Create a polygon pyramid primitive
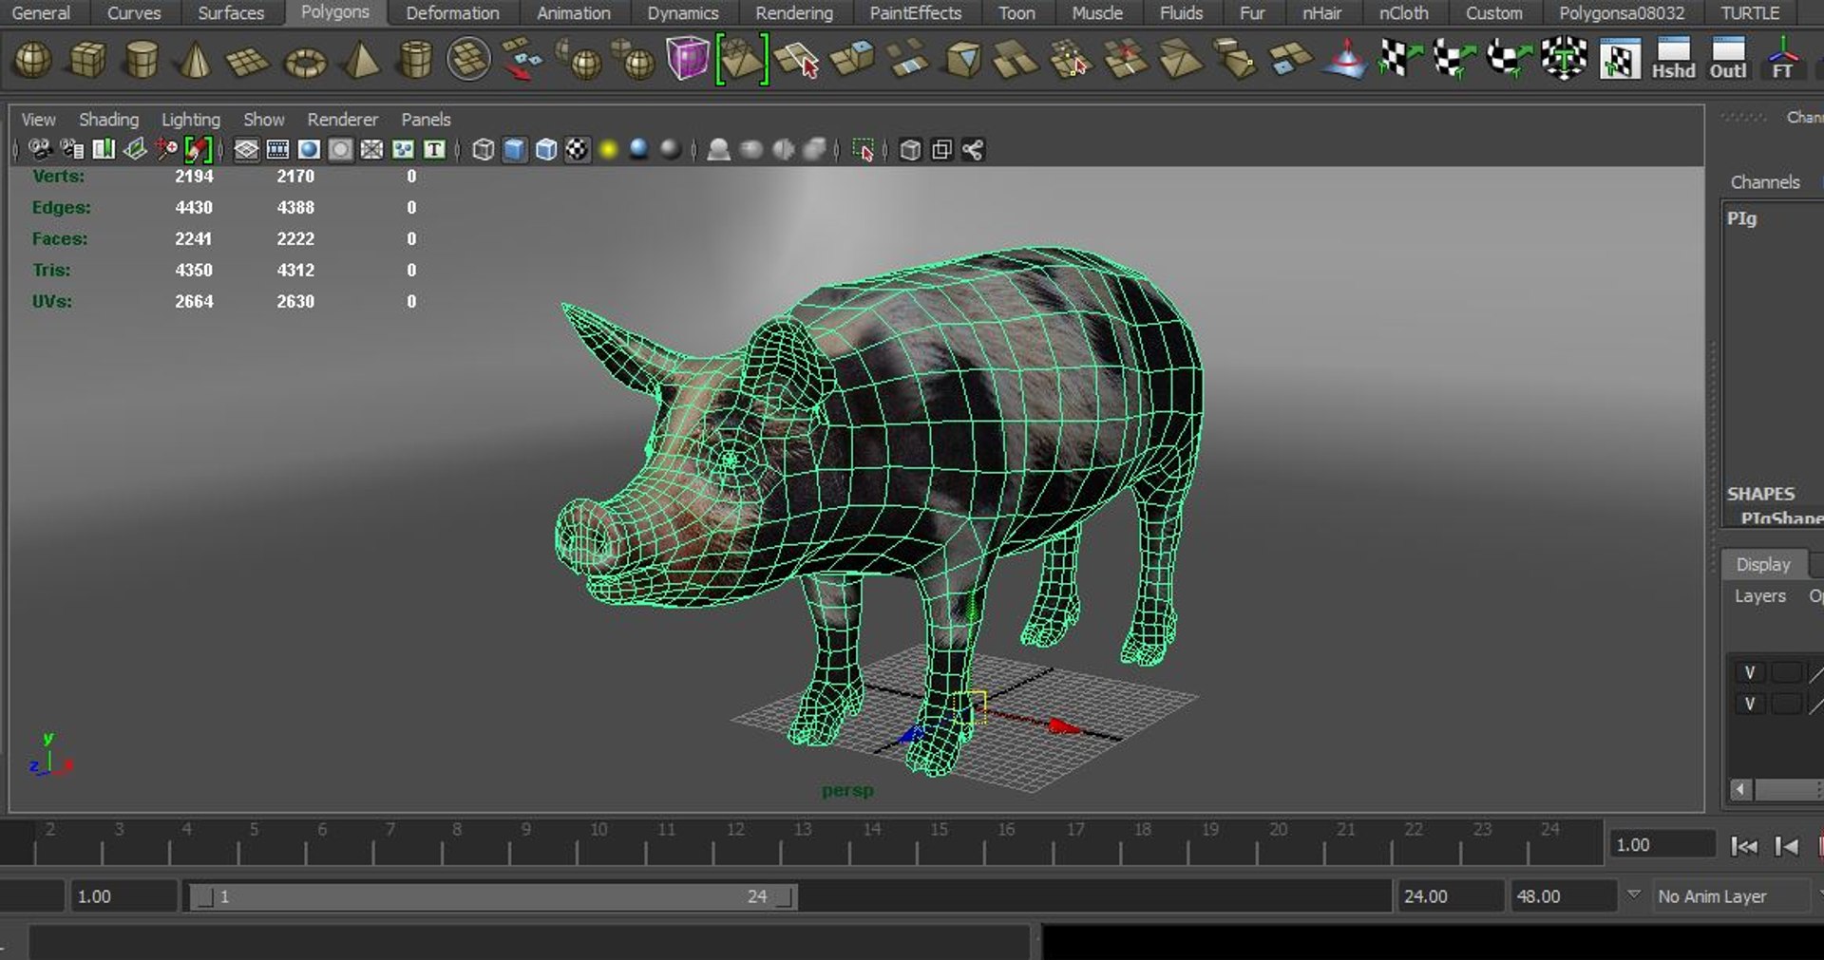This screenshot has width=1824, height=960. coord(361,60)
